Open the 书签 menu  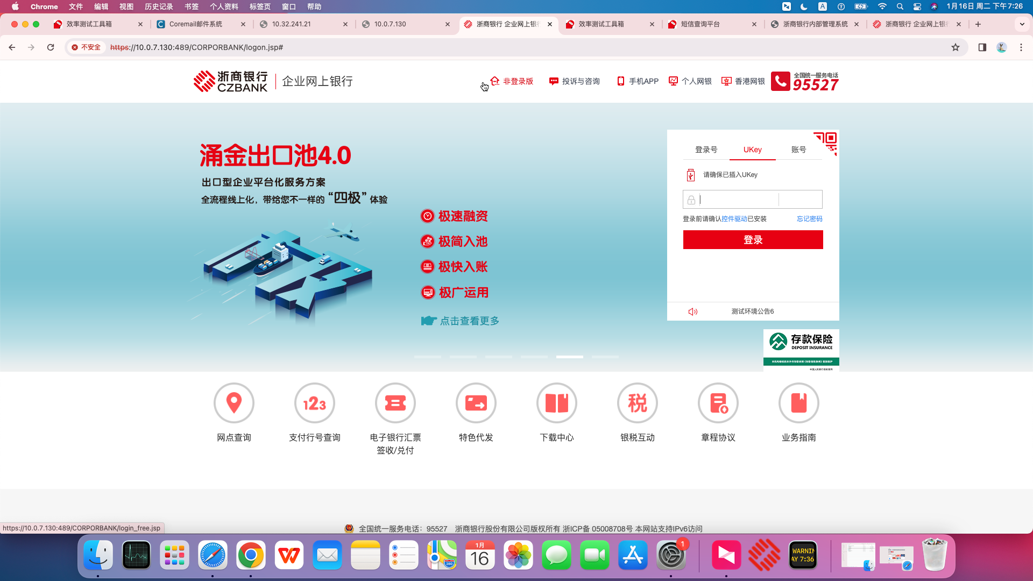[x=192, y=6]
